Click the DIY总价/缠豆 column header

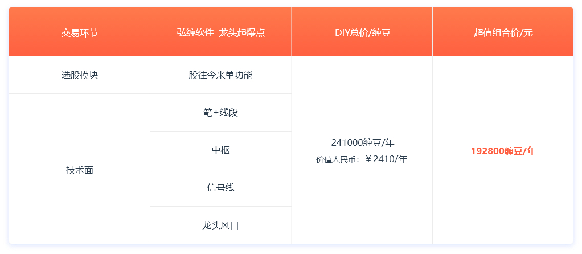(x=362, y=32)
